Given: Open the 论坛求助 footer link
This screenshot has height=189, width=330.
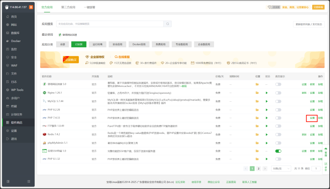Looking at the screenshot, I should 180,182.
